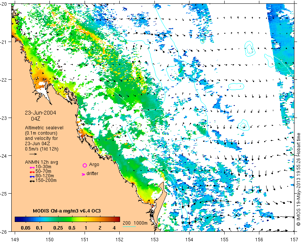Select the 'Altimetric sealevel' legend text

[44, 128]
